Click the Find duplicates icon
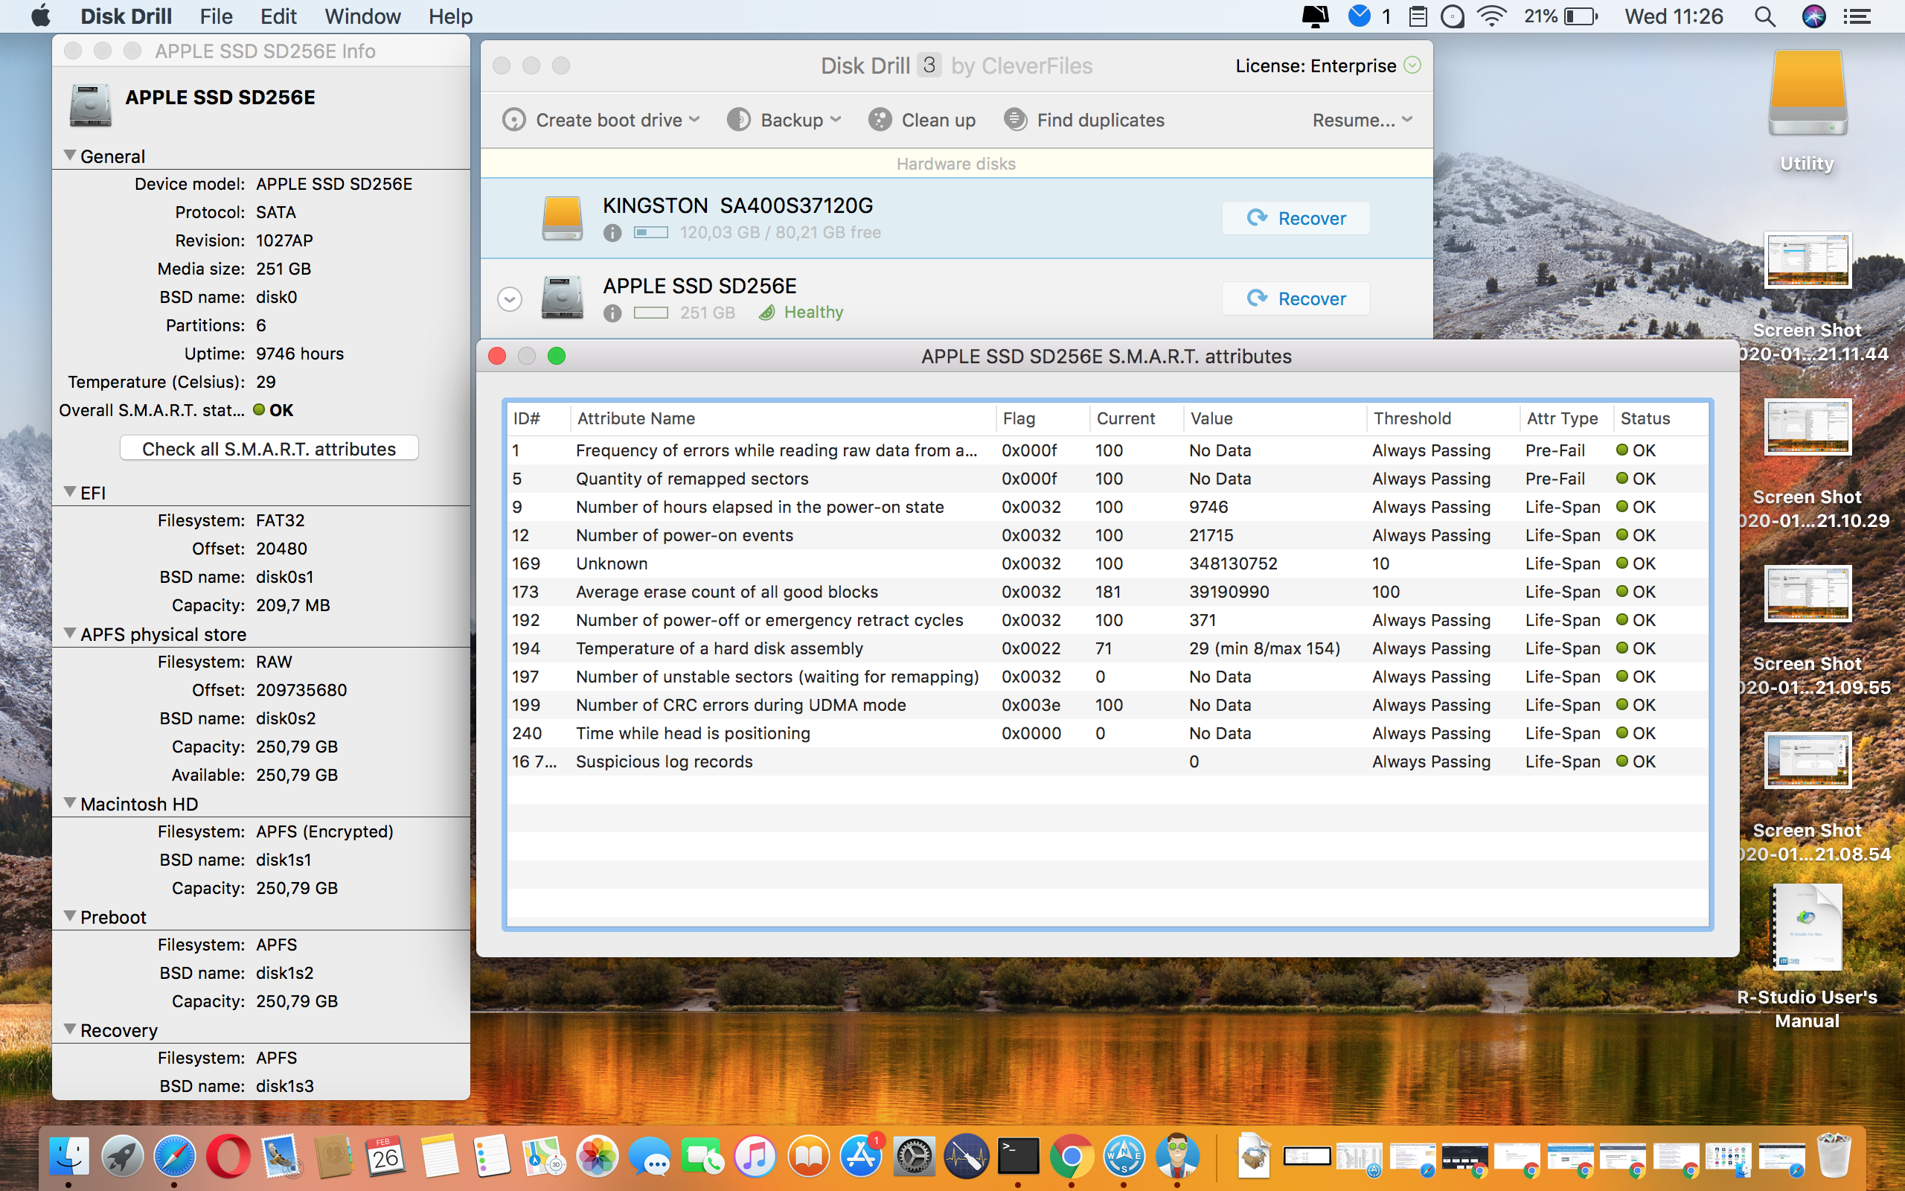Image resolution: width=1905 pixels, height=1191 pixels. (1016, 120)
